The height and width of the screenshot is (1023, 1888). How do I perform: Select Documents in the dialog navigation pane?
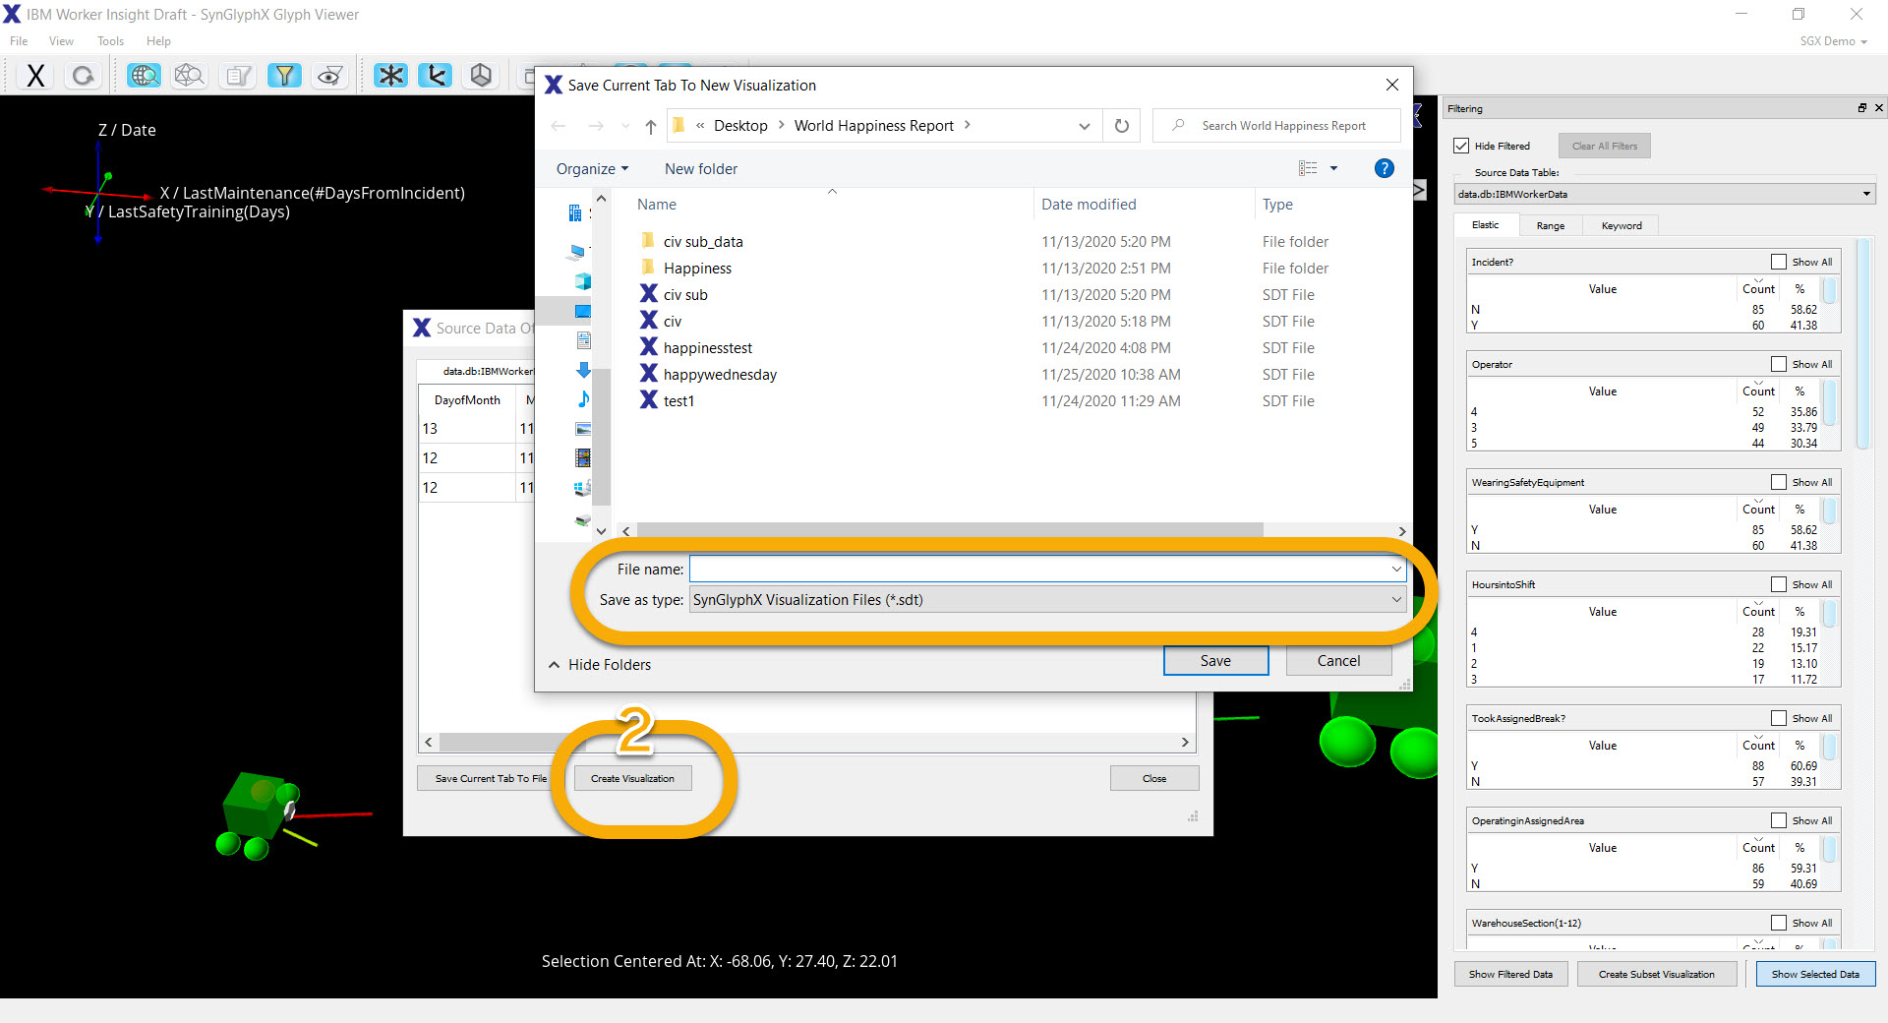click(583, 340)
